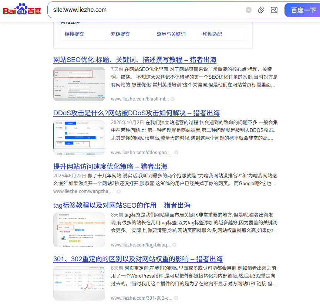Screen dimensions: 320x306
Task: Click the Baidu logo
Action: tap(22, 10)
